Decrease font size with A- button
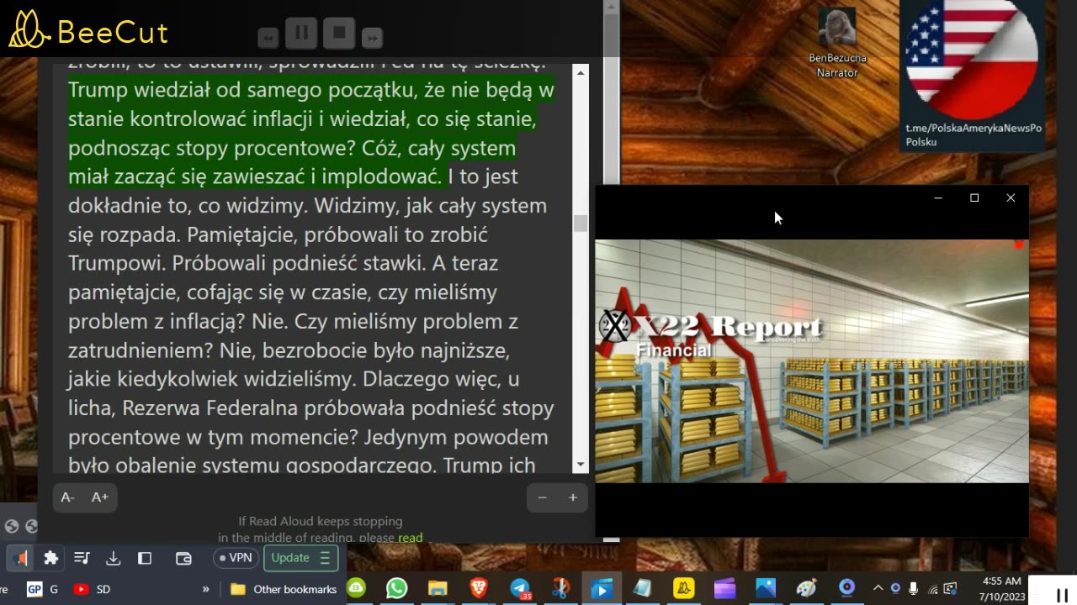 click(68, 497)
